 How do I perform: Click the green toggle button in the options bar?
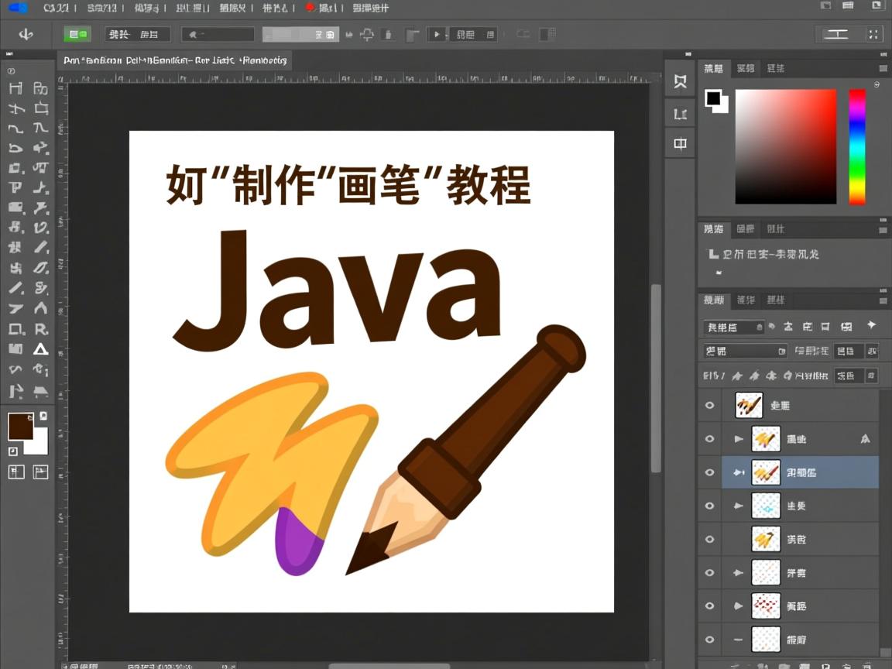77,34
